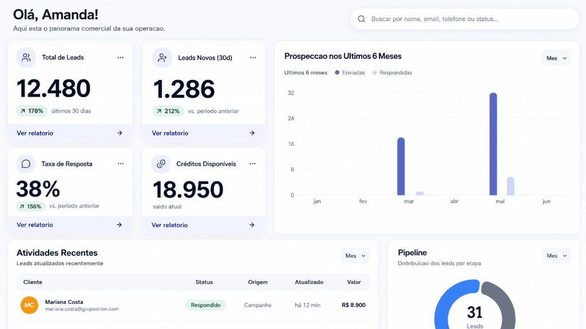Click the Campanha origin cell

[x=258, y=305]
